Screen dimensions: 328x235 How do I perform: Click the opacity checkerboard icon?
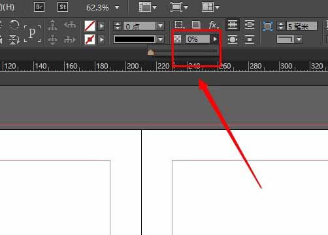click(178, 39)
